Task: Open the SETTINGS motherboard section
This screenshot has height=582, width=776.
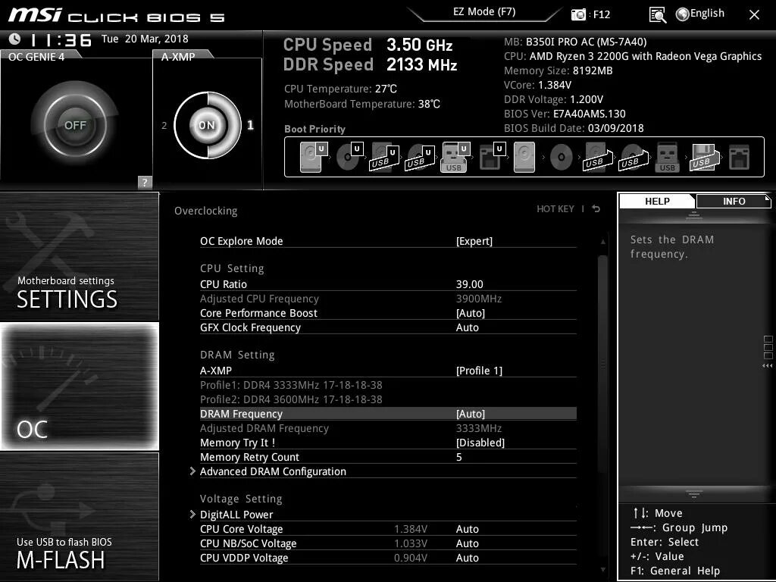Action: click(79, 256)
